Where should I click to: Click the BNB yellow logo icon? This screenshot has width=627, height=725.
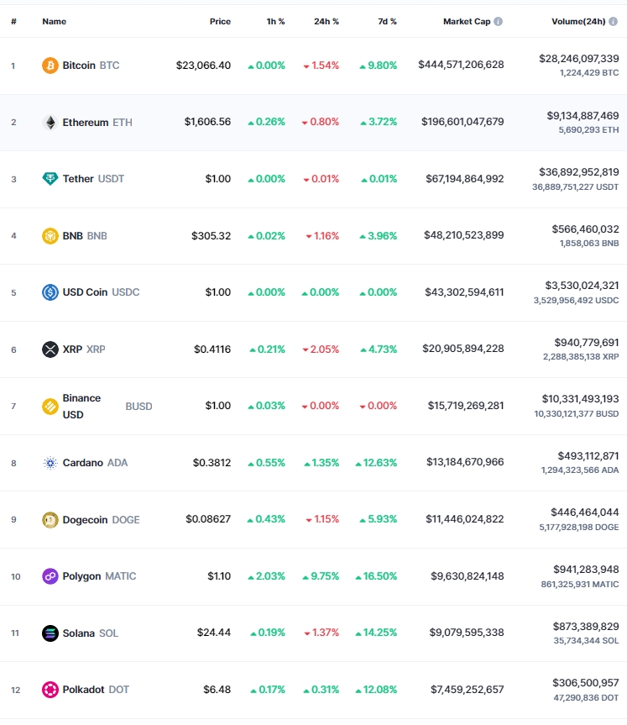(50, 236)
